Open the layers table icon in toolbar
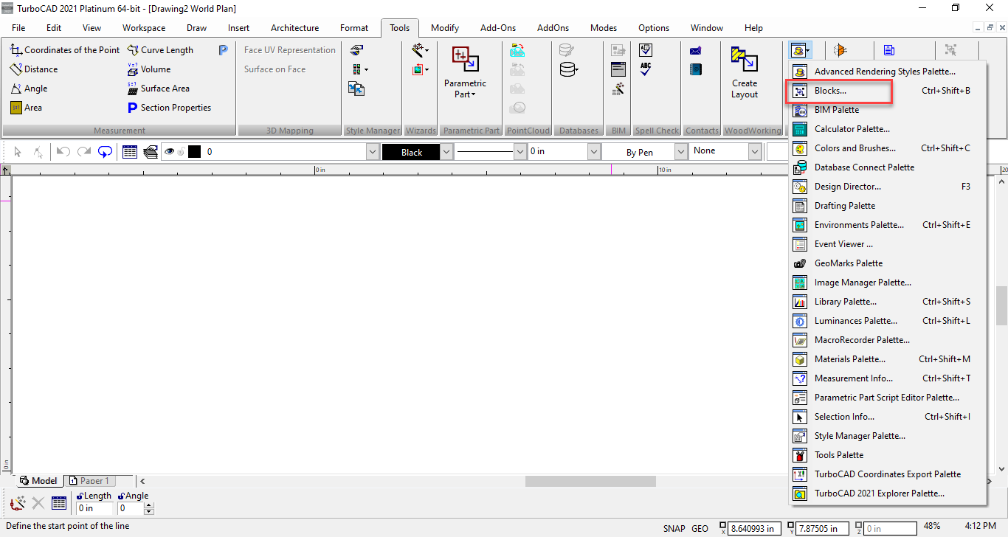1008x537 pixels. point(130,152)
